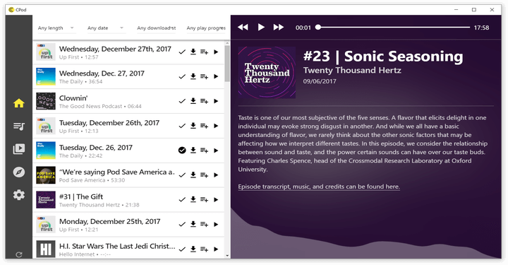This screenshot has width=508, height=265.
Task: Add Monday, December 25th, 2017 to queue
Action: click(x=204, y=225)
